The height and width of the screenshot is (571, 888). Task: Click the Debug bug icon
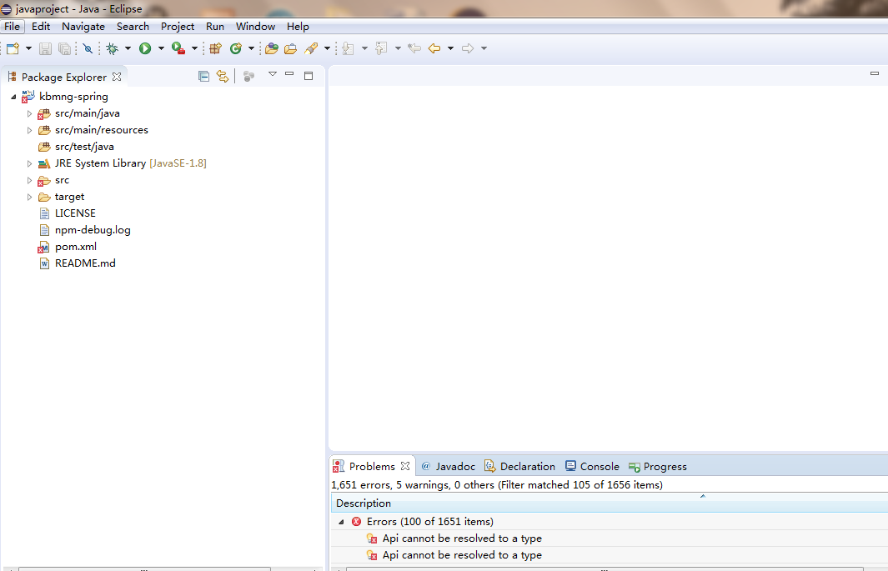tap(112, 48)
